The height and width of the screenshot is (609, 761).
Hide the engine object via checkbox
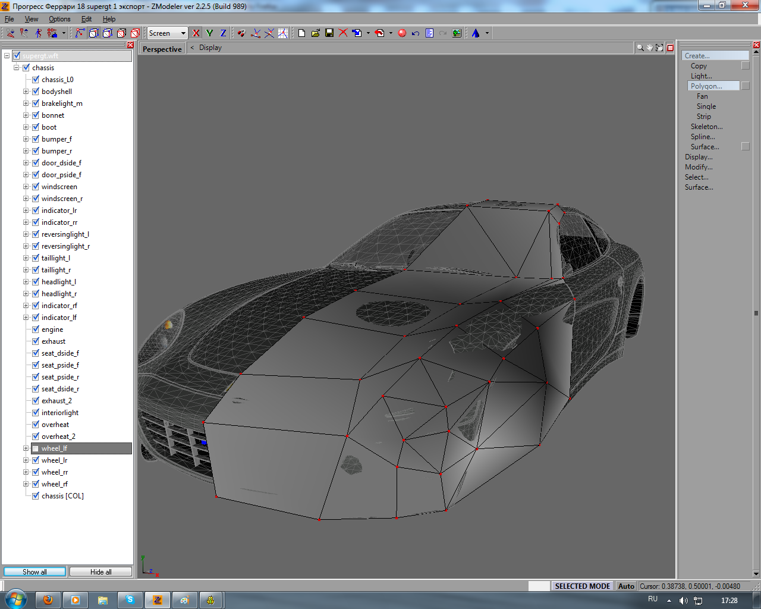(35, 329)
